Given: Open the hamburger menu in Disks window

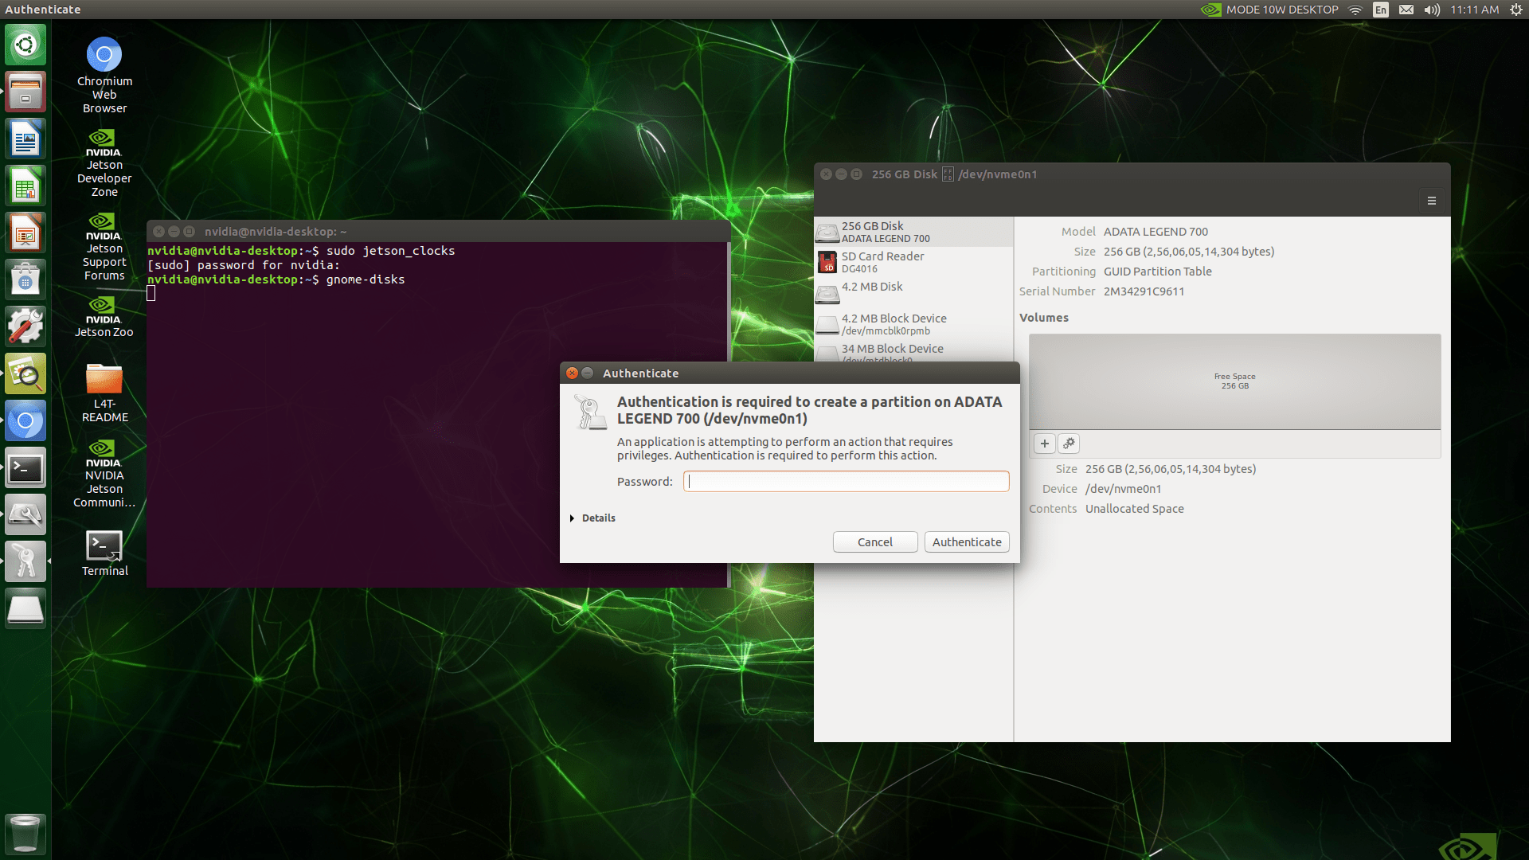Looking at the screenshot, I should click(1431, 201).
